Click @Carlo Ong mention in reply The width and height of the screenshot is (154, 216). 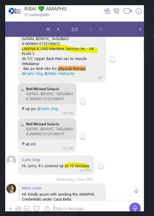coord(48,109)
